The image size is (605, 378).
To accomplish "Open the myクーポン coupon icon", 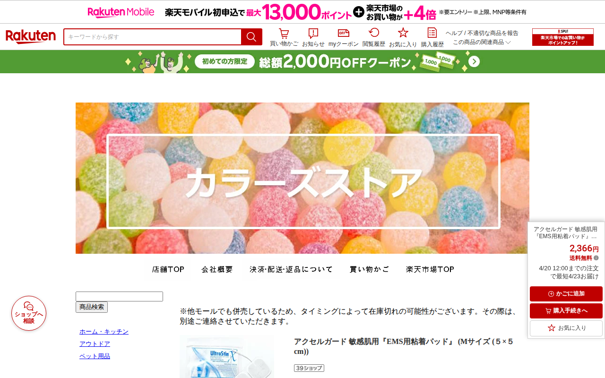I will point(344,37).
